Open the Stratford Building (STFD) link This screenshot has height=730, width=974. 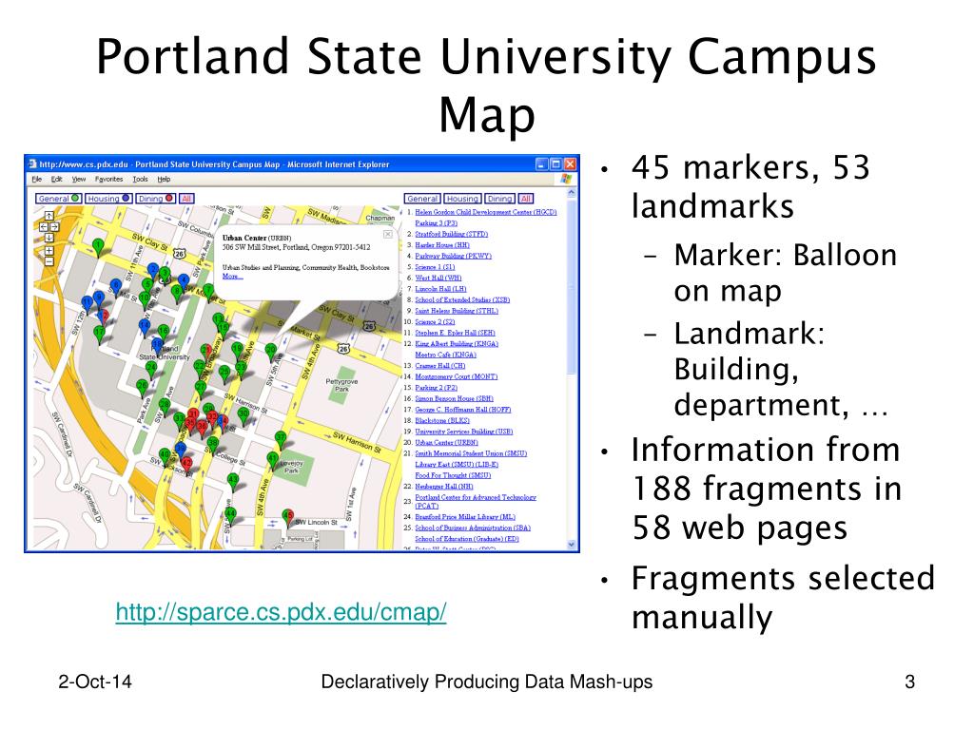[x=452, y=234]
